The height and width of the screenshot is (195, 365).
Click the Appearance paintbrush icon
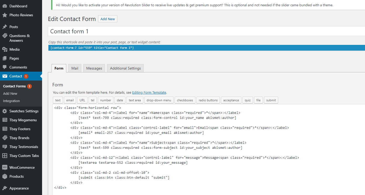click(x=5, y=188)
